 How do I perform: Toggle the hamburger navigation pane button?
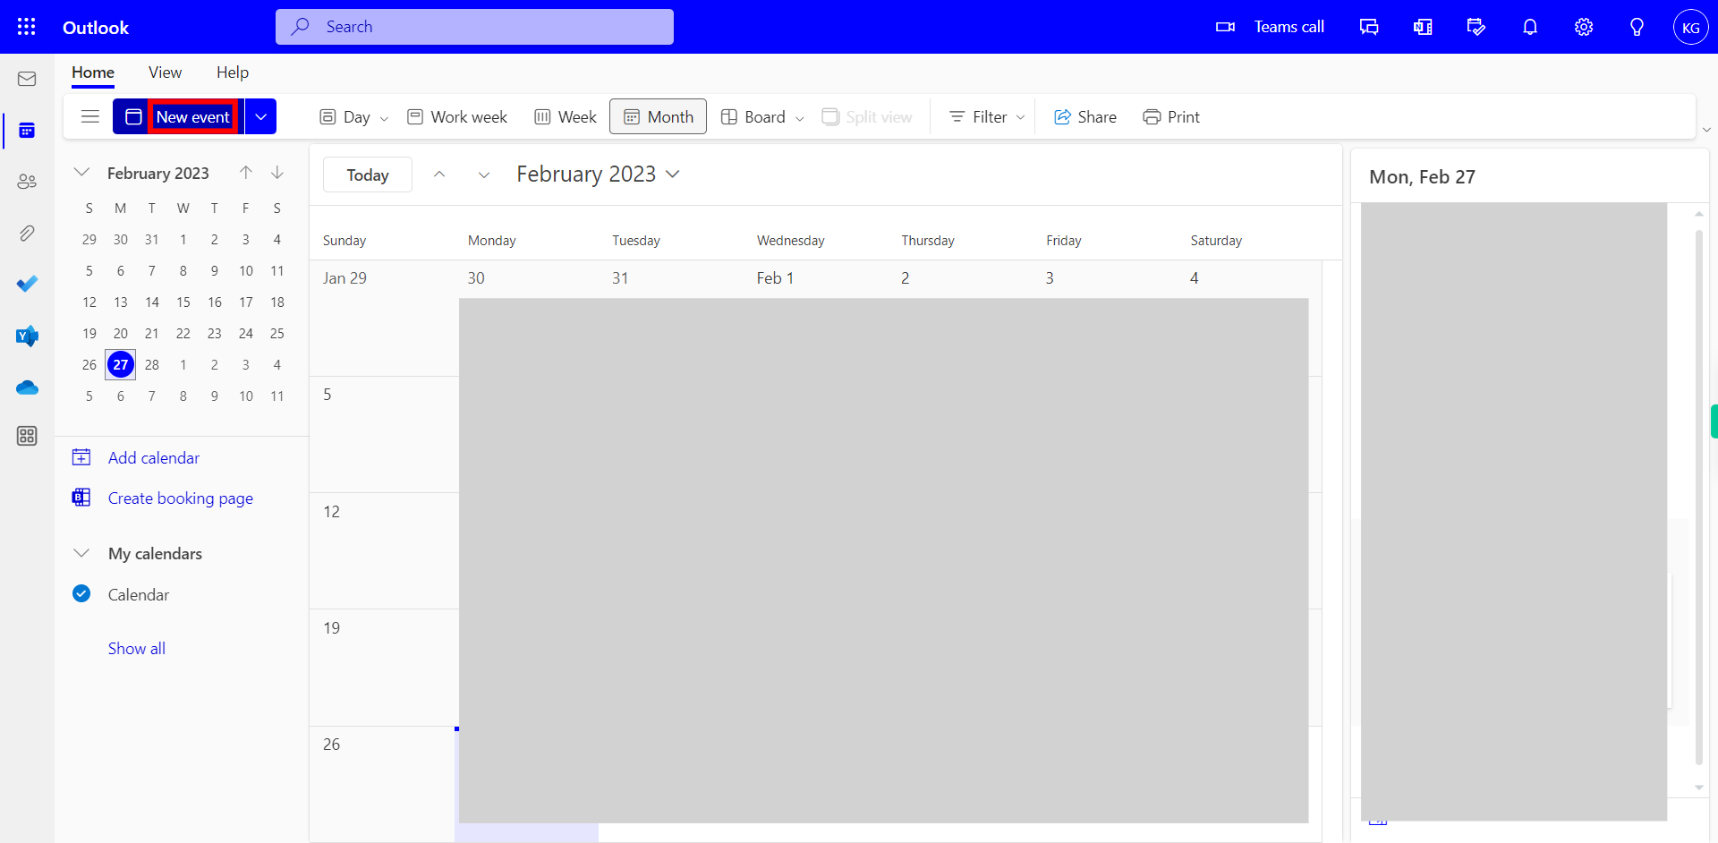pyautogui.click(x=89, y=116)
